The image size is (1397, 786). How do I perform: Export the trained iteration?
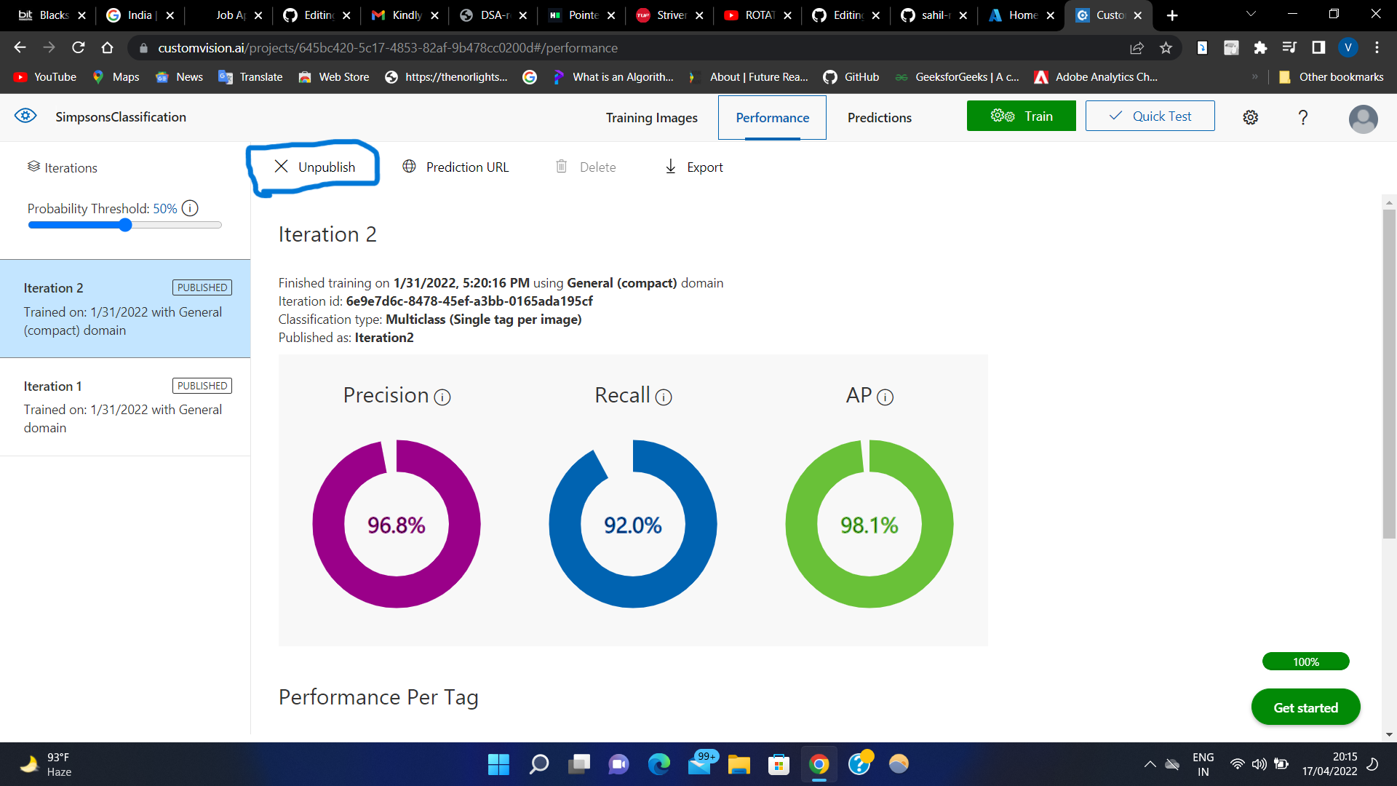(694, 167)
